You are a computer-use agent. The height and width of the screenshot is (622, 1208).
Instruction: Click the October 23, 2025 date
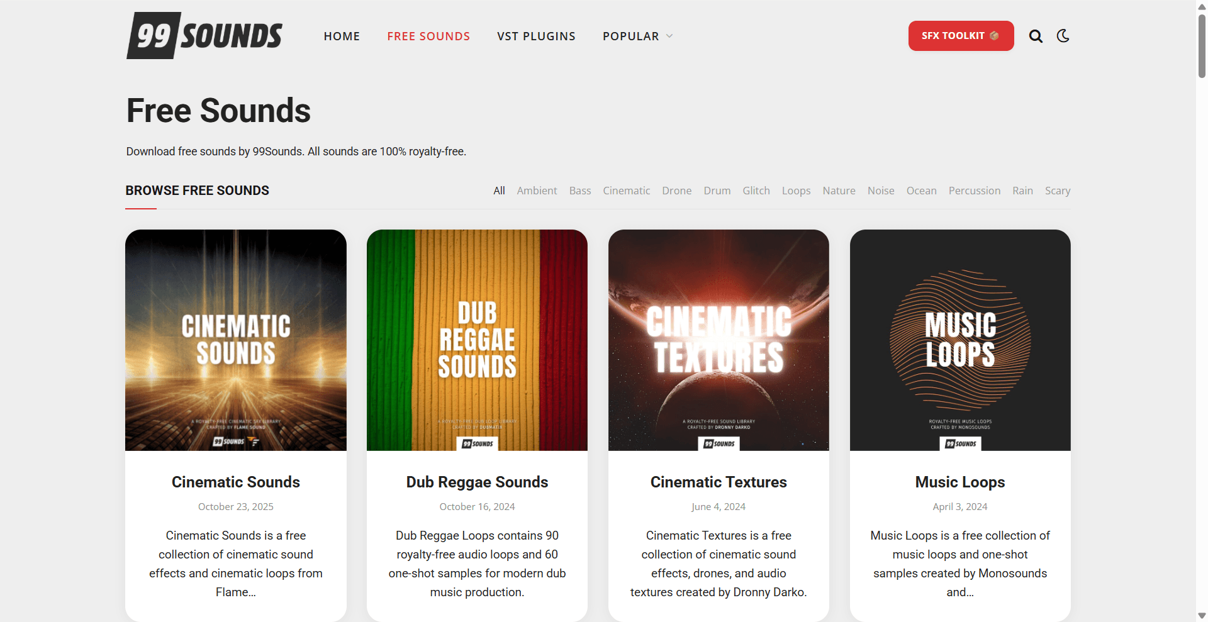tap(236, 507)
